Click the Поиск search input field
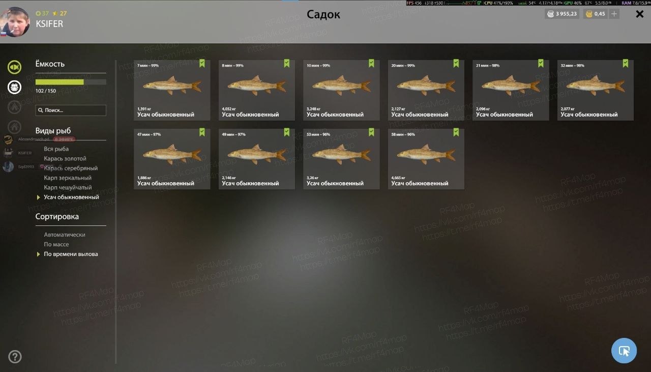The width and height of the screenshot is (651, 372). 71,110
